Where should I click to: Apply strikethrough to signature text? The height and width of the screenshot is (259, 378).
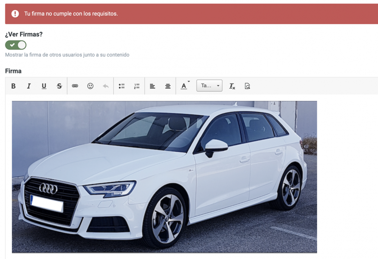point(59,86)
